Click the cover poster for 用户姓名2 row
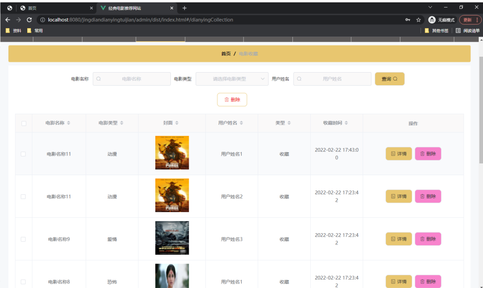 [x=172, y=195]
